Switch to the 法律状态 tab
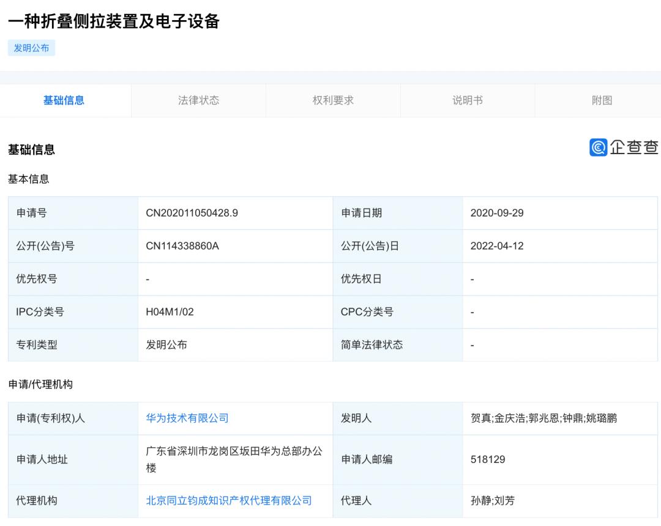661x526 pixels. [x=198, y=100]
